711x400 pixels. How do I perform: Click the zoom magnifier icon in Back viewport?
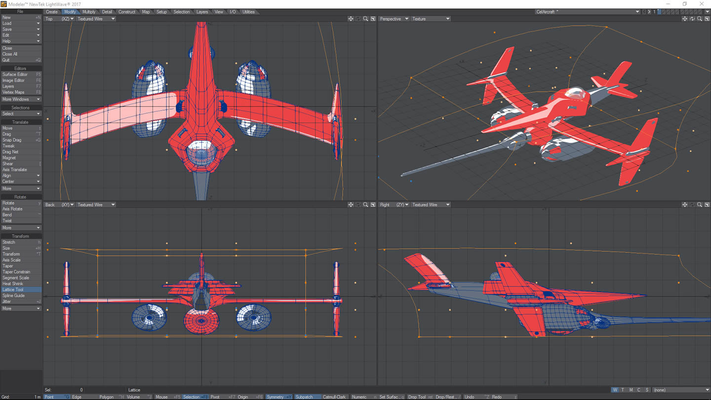[365, 204]
